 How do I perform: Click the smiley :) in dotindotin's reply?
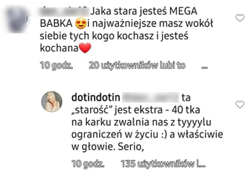pyautogui.click(x=164, y=134)
